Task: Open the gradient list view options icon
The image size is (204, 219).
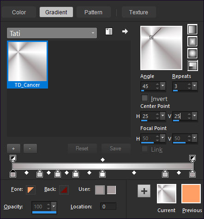Action: pos(109,31)
